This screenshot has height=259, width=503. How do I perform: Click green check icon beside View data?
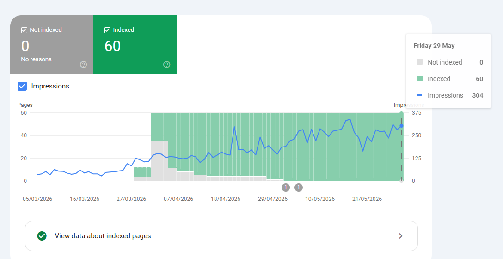click(42, 236)
